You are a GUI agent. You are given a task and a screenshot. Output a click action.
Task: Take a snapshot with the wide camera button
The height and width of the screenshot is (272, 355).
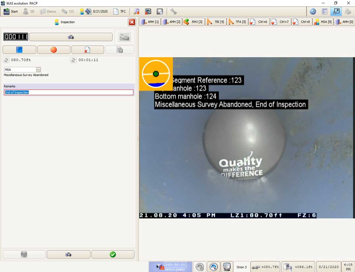(x=71, y=37)
